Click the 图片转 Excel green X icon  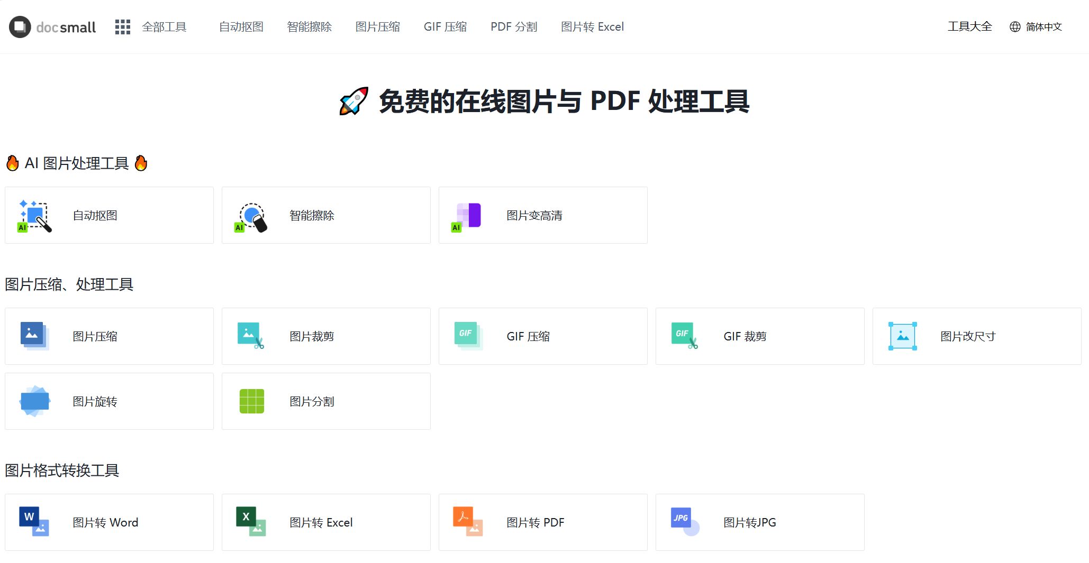252,522
